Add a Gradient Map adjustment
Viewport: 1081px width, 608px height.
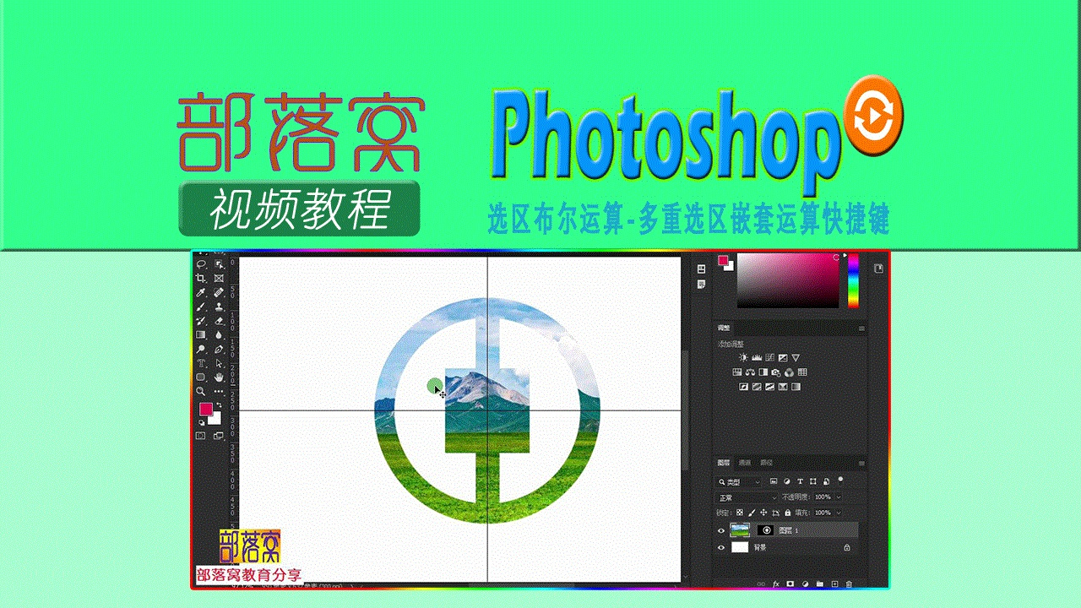coord(796,387)
